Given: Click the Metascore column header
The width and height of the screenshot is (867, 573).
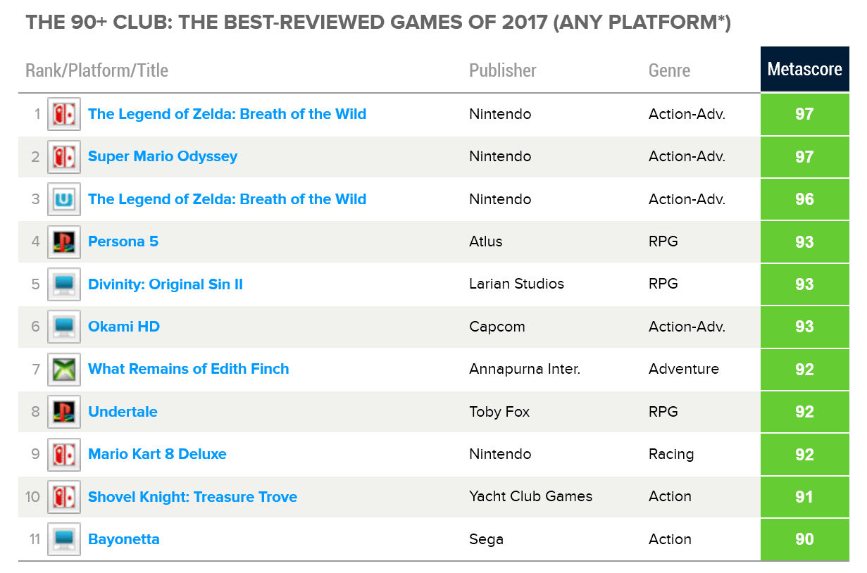Looking at the screenshot, I should coord(804,70).
